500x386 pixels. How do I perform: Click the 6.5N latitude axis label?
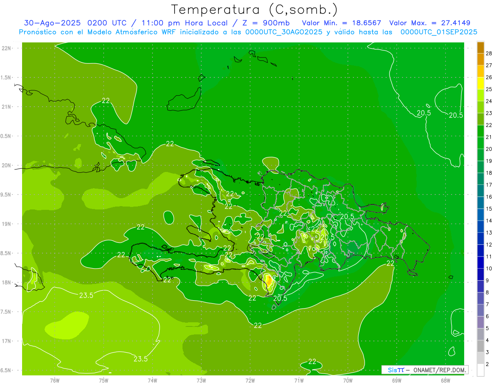pyautogui.click(x=6, y=370)
